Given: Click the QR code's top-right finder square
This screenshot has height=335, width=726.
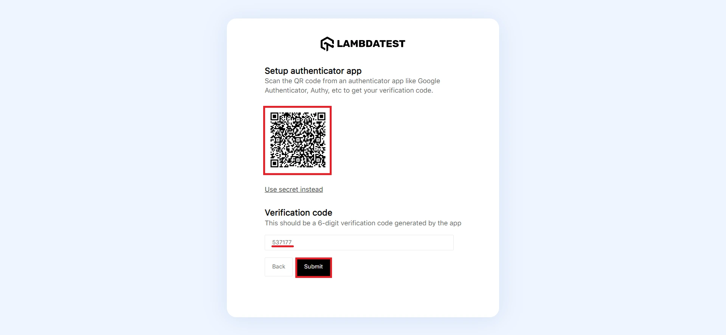Looking at the screenshot, I should coord(321,117).
